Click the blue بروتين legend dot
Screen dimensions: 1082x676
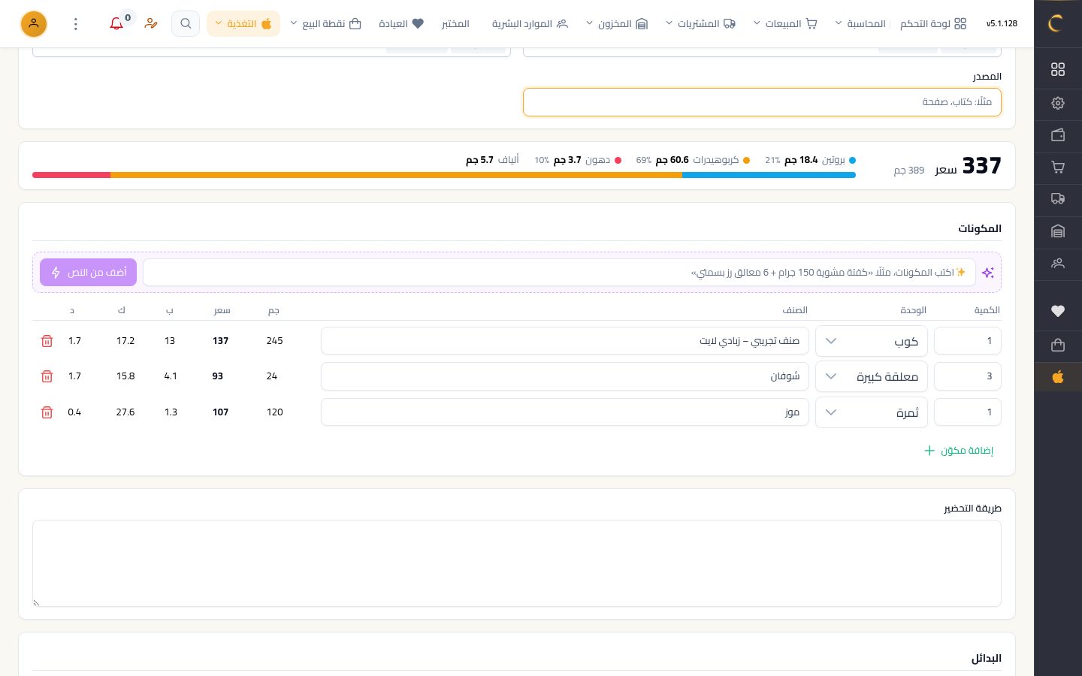coord(852,160)
